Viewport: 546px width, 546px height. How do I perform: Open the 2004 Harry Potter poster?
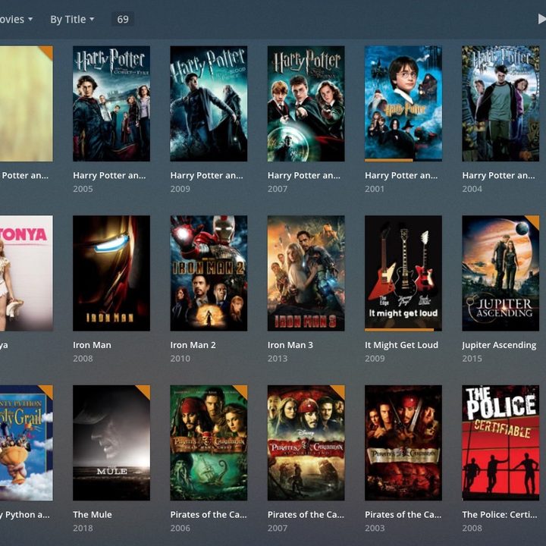[x=500, y=103]
